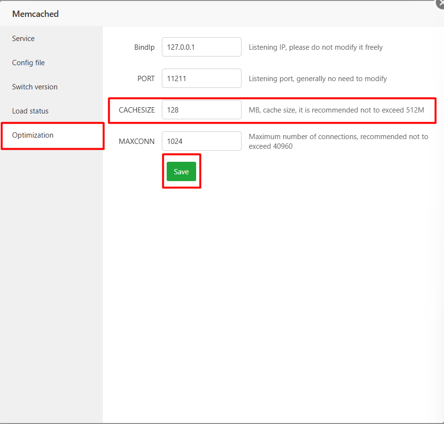The height and width of the screenshot is (424, 444).
Task: Open the Config file section
Action: (x=28, y=62)
